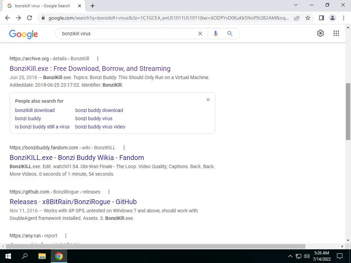Open more options for the archive.org result
Image resolution: width=351 pixels, height=263 pixels.
tap(98, 59)
